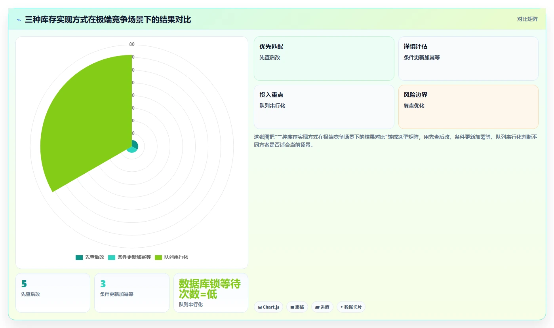Click the 80 axis label on chart
The image size is (554, 328).
132,44
